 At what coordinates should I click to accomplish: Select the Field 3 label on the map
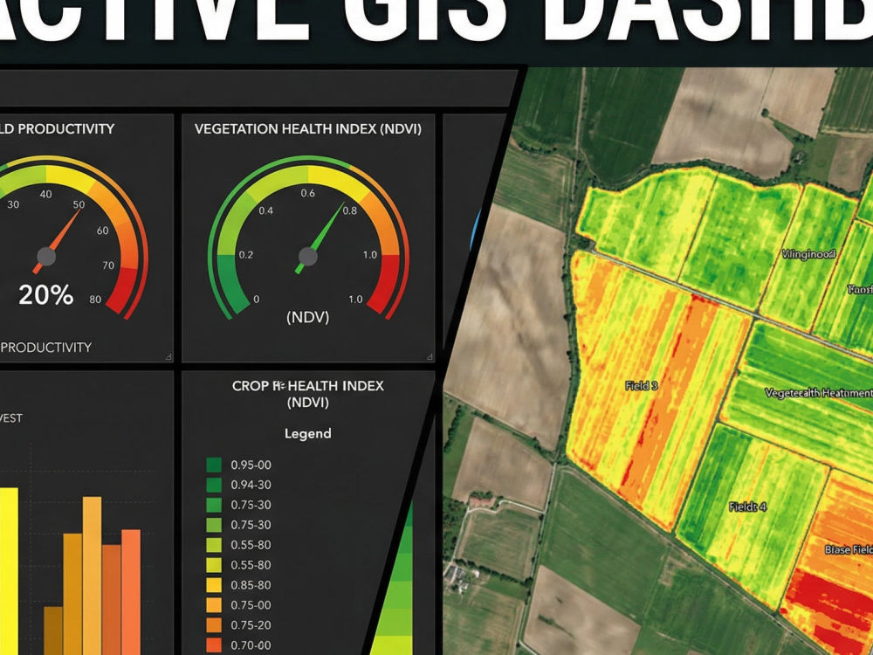pyautogui.click(x=642, y=385)
